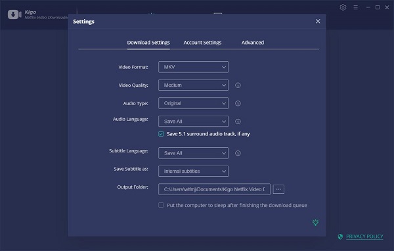Switch to Download Settings tab

coord(148,43)
